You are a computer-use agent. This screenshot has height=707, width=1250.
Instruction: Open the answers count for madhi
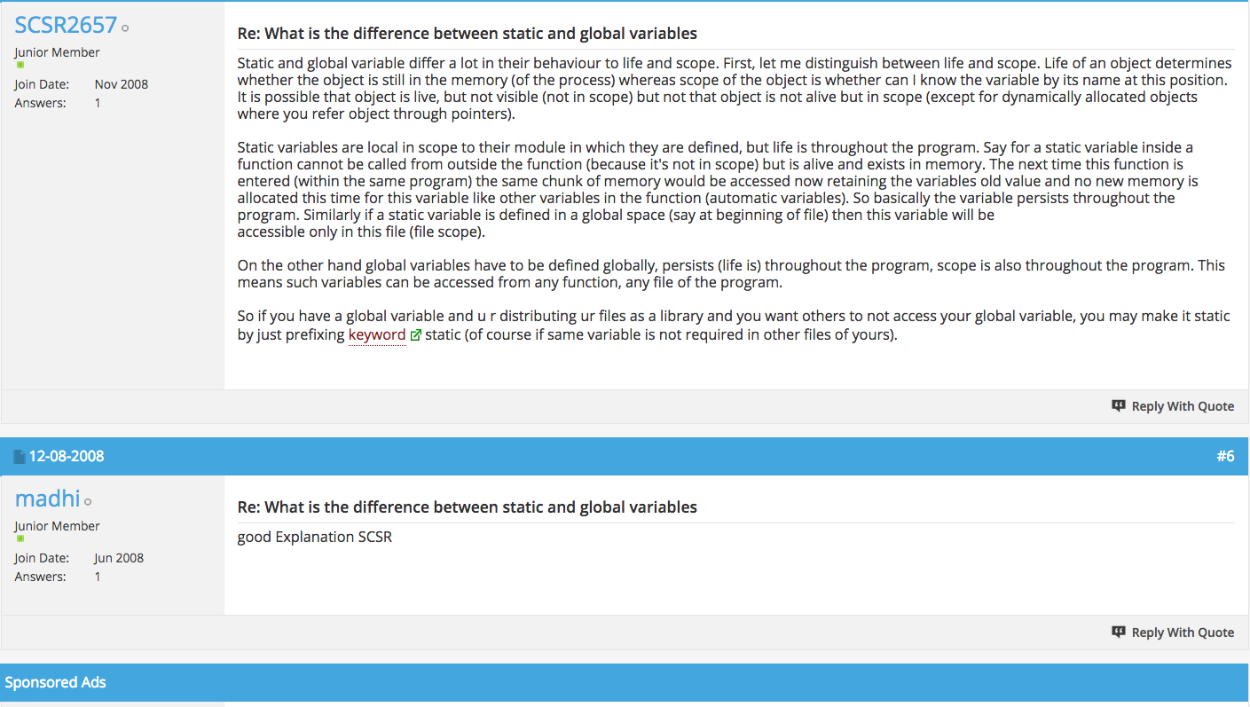click(x=98, y=577)
